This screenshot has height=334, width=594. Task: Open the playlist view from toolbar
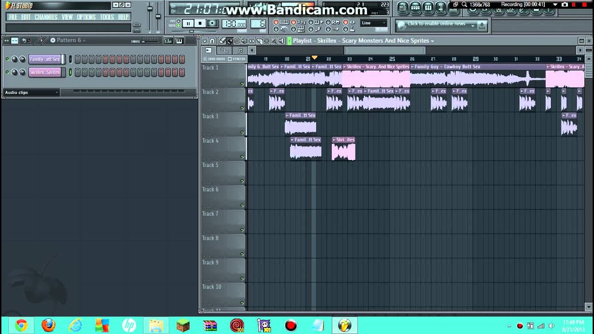[403, 7]
